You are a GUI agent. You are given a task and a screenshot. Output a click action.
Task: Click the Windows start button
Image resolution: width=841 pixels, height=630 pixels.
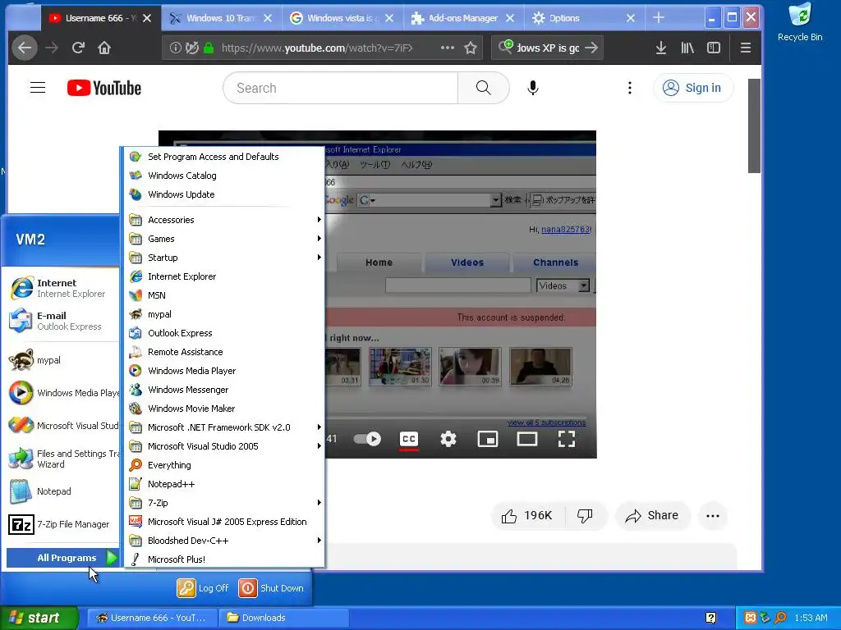[x=38, y=618]
